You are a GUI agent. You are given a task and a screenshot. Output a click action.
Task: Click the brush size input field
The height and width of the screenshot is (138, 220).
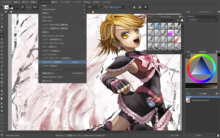pyautogui.click(x=117, y=7)
